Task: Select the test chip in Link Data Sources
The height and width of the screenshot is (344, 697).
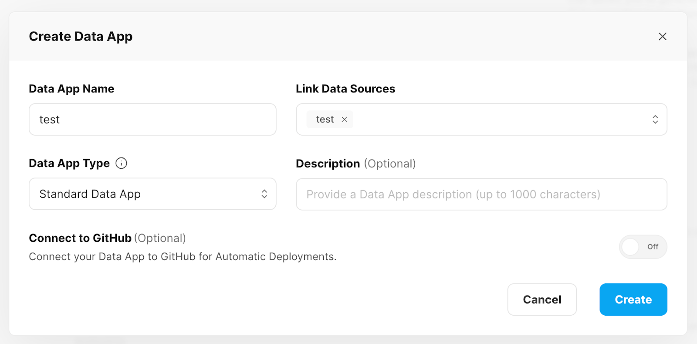Action: (x=325, y=119)
